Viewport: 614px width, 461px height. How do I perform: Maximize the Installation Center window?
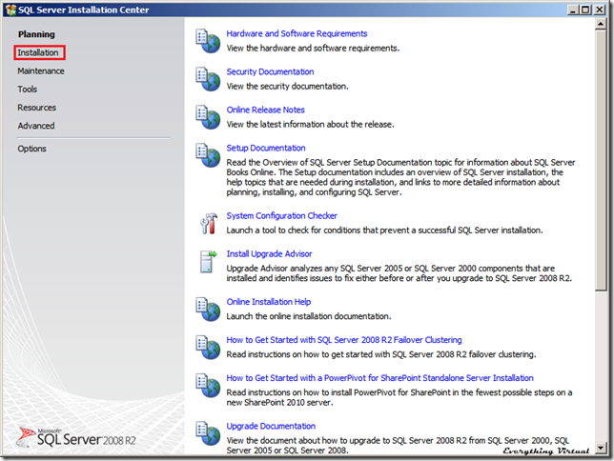coord(585,10)
